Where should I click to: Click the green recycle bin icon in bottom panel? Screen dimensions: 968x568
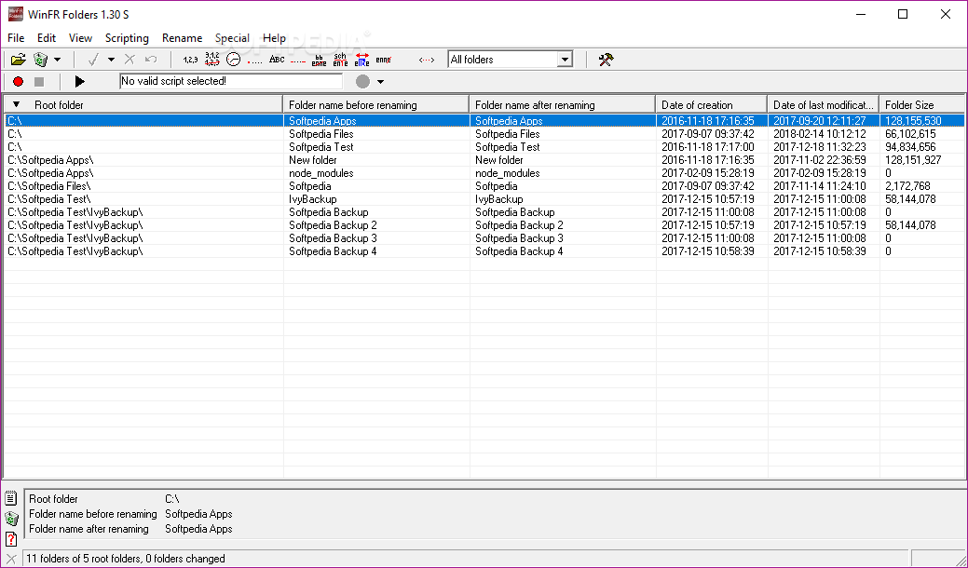pyautogui.click(x=11, y=518)
